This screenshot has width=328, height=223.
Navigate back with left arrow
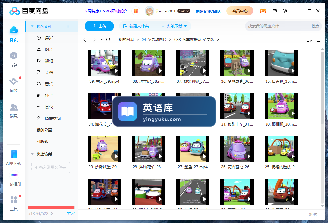85,40
